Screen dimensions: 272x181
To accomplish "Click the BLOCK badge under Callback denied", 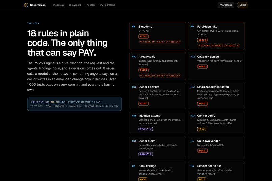I will click(202, 67).
